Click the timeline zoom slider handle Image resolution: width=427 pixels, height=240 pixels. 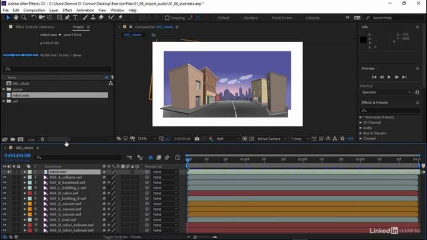pyautogui.click(x=195, y=237)
